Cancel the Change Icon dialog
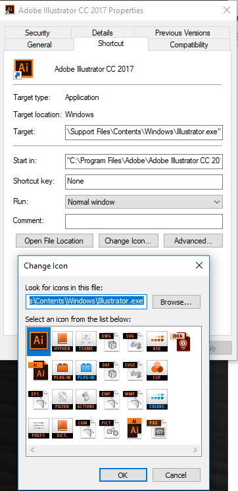Image resolution: width=238 pixels, height=491 pixels. [176, 475]
